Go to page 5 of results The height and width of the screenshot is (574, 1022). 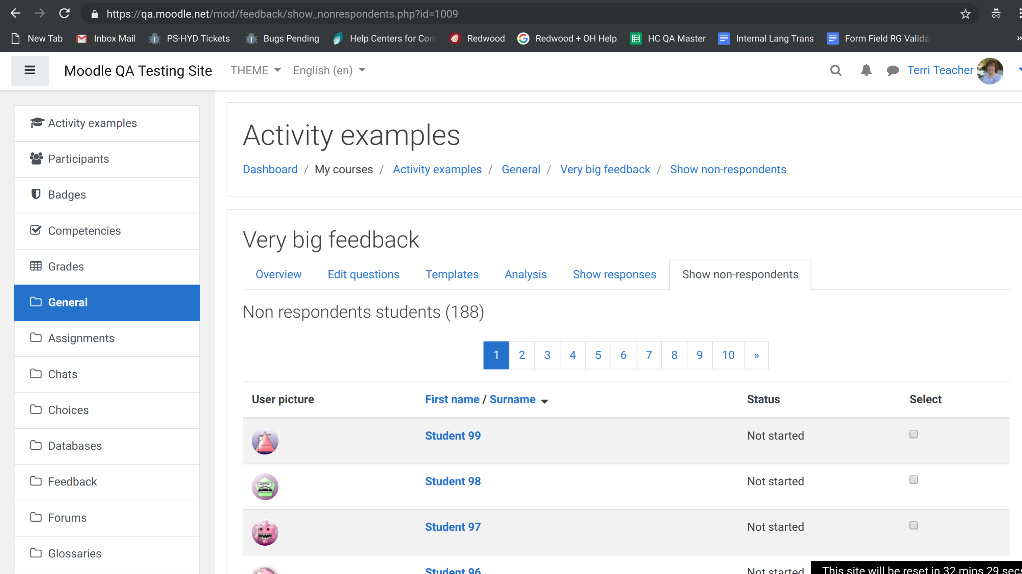(598, 355)
